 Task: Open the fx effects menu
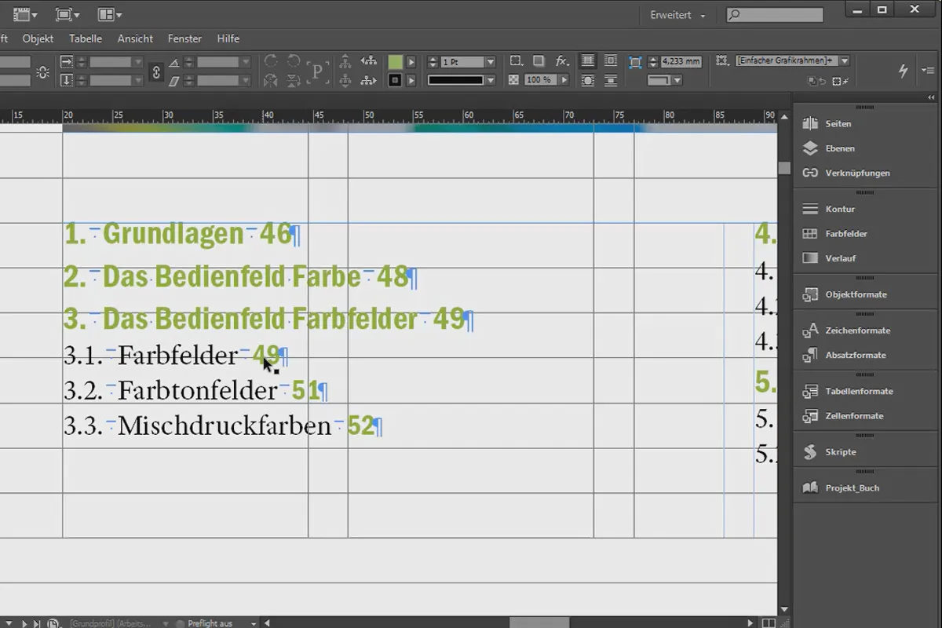coord(562,61)
